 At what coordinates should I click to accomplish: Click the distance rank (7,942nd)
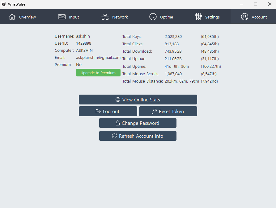(209, 81)
